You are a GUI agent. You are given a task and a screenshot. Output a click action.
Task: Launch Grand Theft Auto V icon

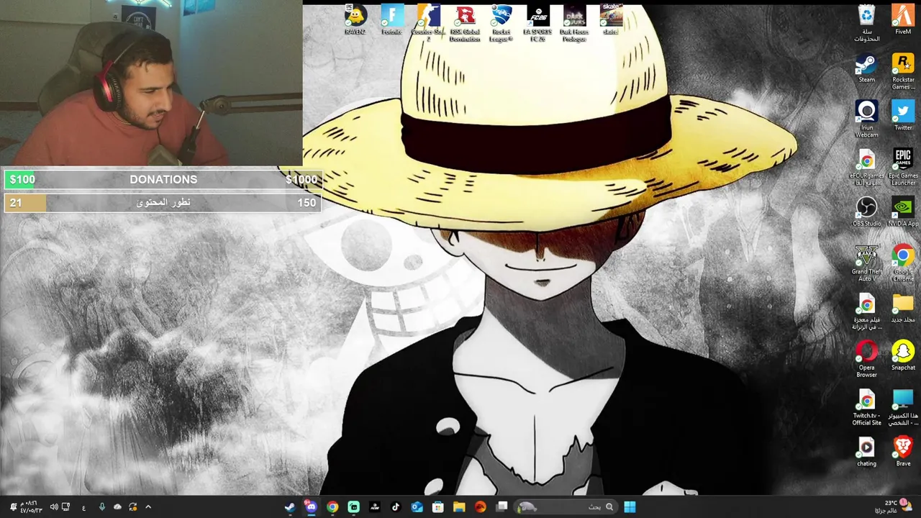866,263
